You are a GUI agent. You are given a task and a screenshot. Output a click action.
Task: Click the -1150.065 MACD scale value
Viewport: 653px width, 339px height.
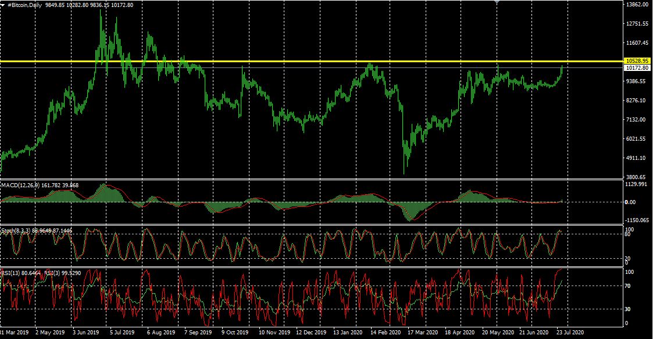pyautogui.click(x=637, y=220)
